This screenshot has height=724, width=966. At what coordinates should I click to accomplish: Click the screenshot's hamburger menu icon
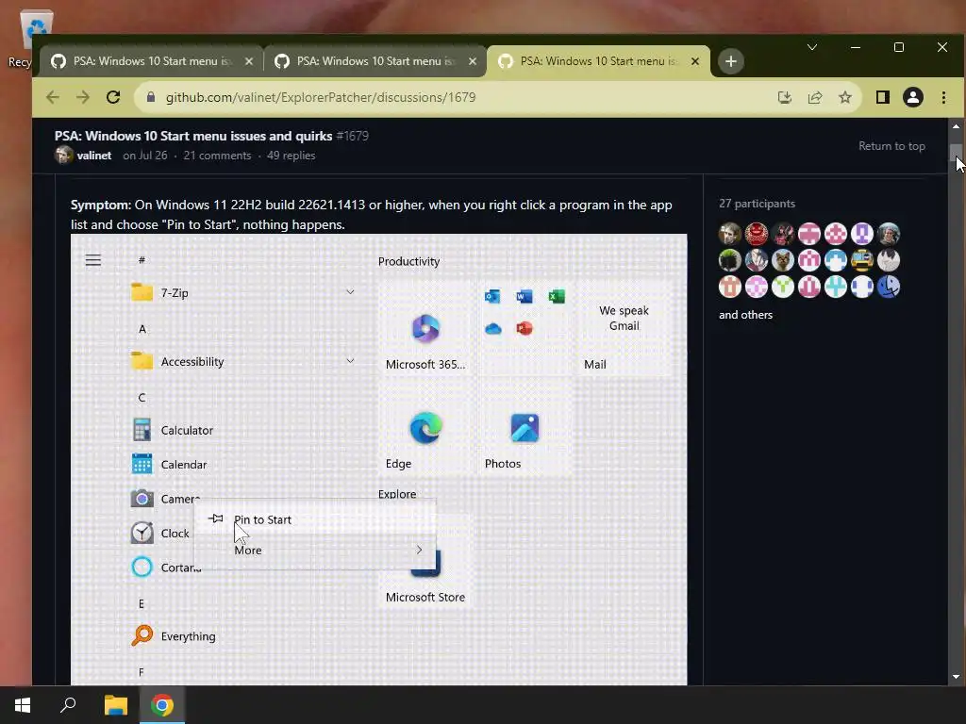[93, 260]
